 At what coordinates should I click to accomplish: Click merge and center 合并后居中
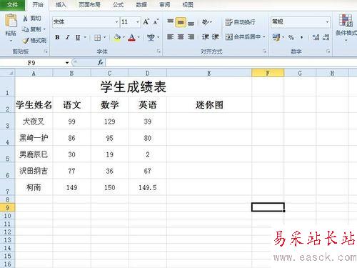[x=243, y=36]
